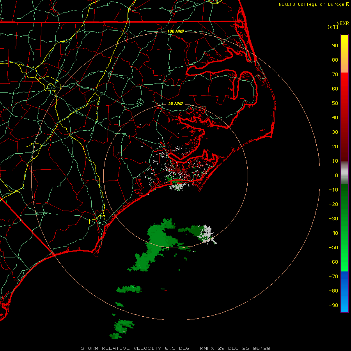The width and height of the screenshot is (351, 351).
Task: Click the -60 value on velocity scale
Action: [x=333, y=262]
